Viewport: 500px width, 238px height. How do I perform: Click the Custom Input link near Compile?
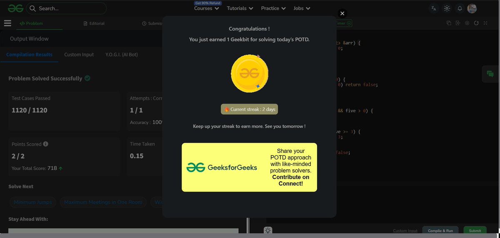coord(405,230)
